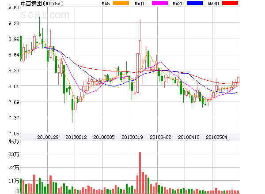Click the 20180504 date label
This screenshot has height=194, width=265.
click(216, 137)
